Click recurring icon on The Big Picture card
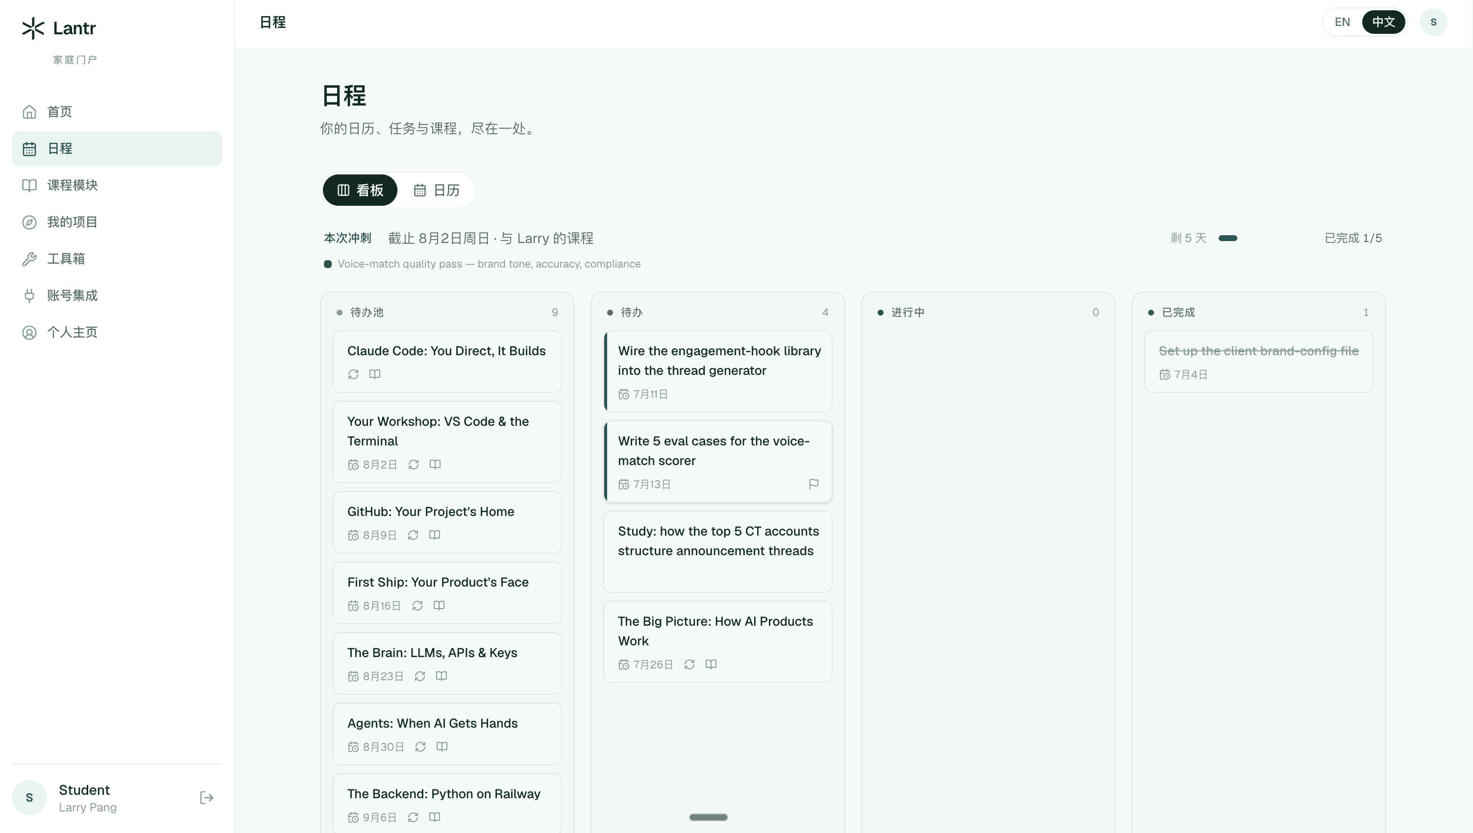This screenshot has width=1473, height=833. pyautogui.click(x=689, y=664)
